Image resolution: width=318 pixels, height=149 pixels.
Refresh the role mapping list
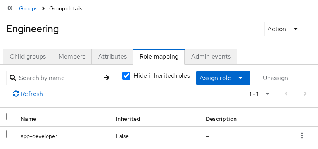coord(27,94)
